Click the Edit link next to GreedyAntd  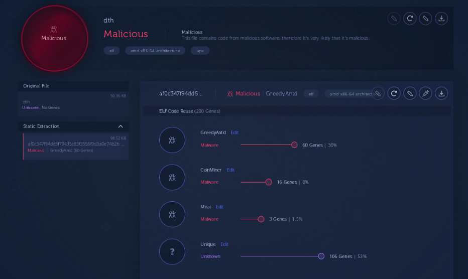pyautogui.click(x=235, y=132)
